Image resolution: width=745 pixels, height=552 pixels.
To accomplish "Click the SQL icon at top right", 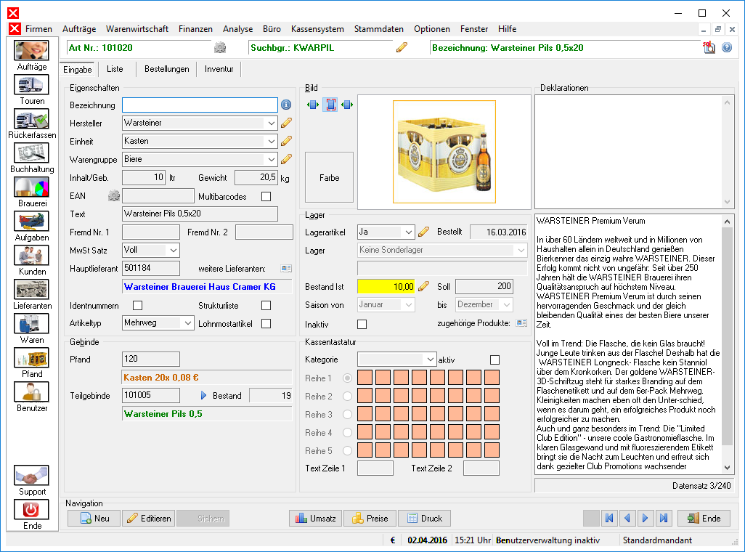I will 709,47.
